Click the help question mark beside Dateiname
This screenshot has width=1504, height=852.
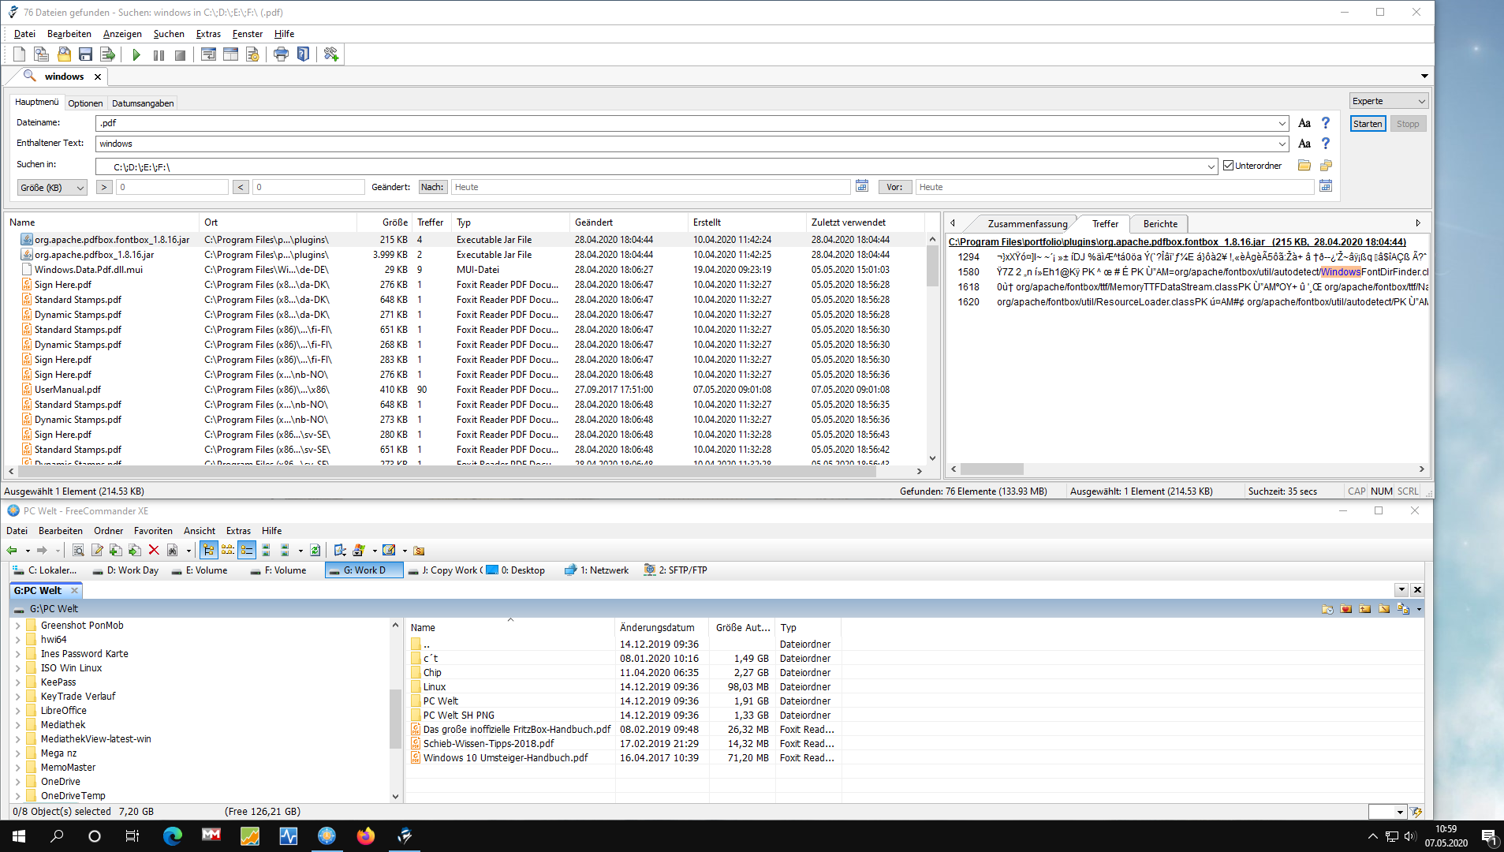click(1326, 123)
